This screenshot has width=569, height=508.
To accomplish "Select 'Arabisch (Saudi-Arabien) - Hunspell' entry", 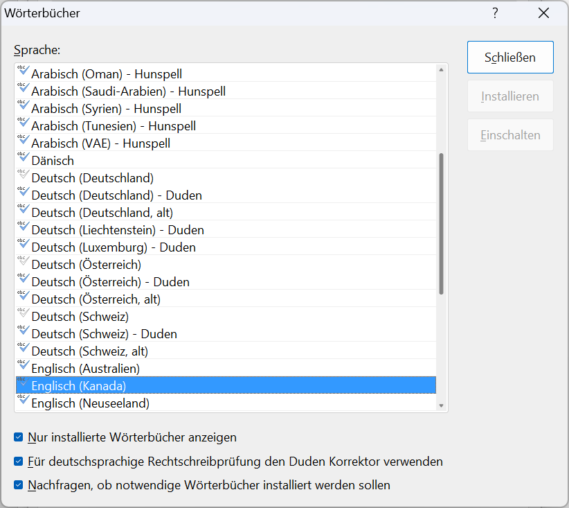I will tap(226, 91).
